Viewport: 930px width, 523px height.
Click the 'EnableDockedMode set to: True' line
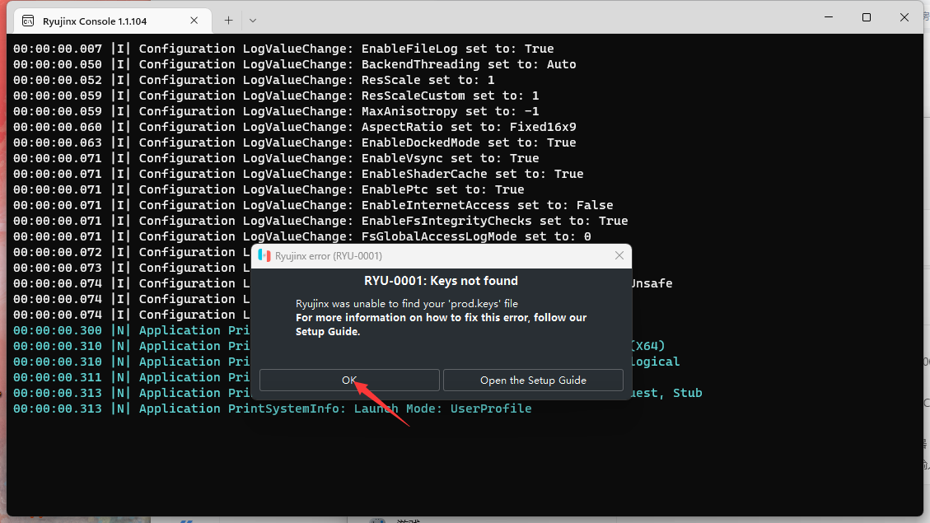[295, 142]
